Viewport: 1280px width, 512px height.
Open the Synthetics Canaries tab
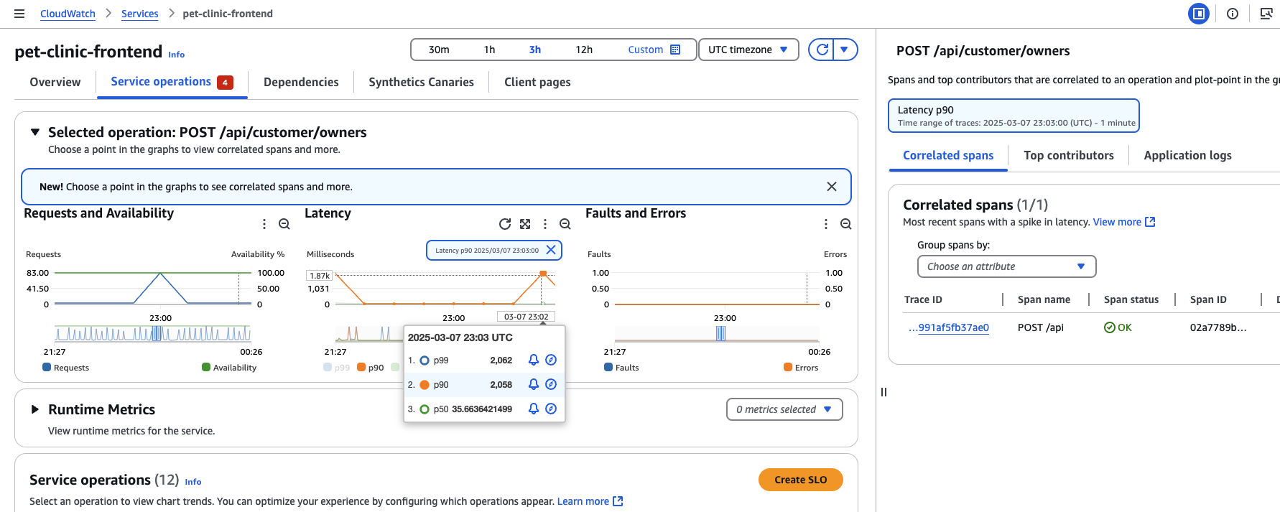coord(421,82)
